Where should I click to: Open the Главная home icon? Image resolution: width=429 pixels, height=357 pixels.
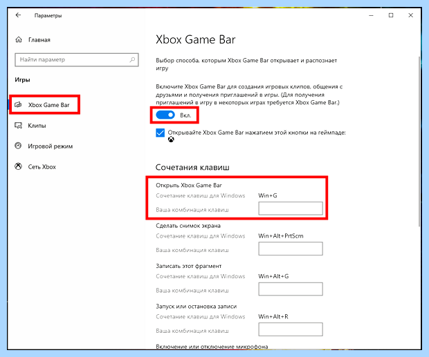(x=19, y=39)
